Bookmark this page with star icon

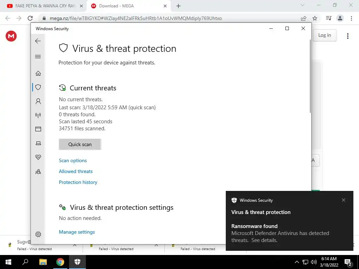click(x=315, y=18)
